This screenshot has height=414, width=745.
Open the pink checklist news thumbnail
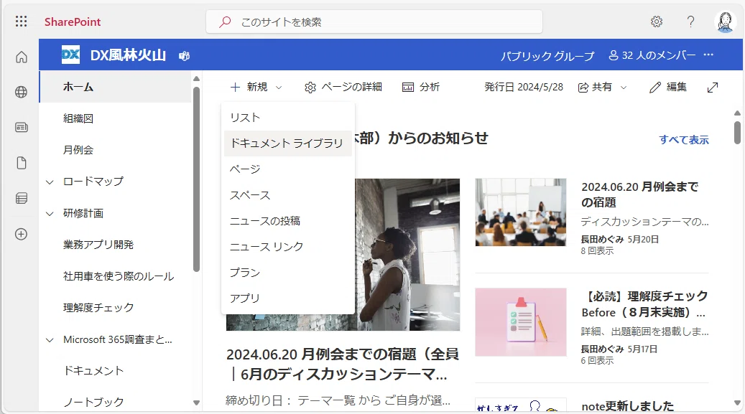521,322
